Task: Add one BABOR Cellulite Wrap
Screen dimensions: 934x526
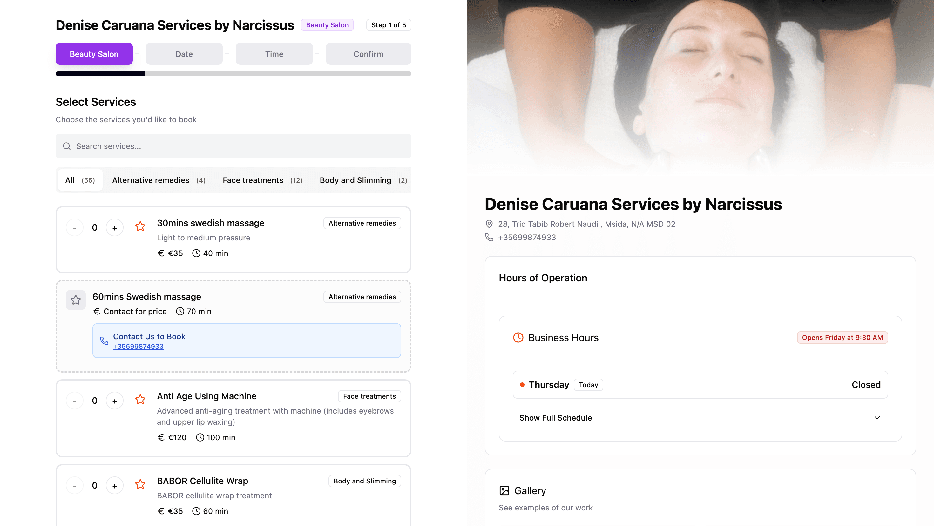Action: [x=115, y=486]
